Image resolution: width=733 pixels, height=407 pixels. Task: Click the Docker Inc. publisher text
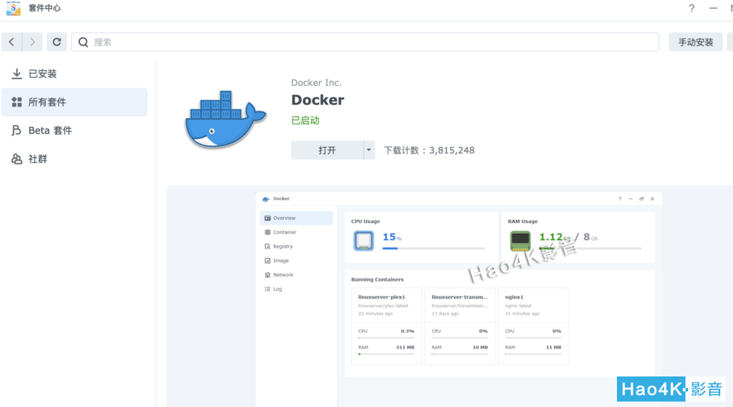(x=316, y=83)
